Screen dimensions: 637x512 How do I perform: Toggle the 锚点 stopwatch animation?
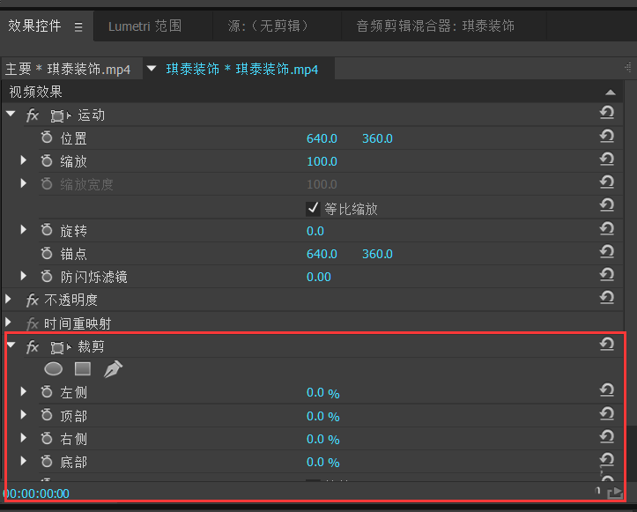pyautogui.click(x=47, y=253)
